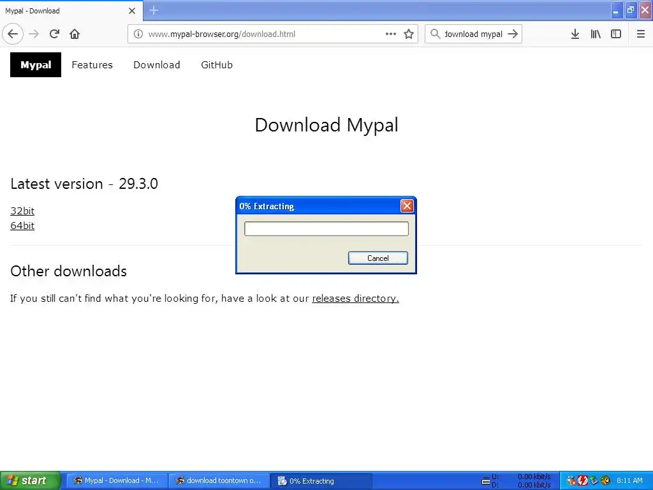Viewport: 653px width, 490px height.
Task: Open the releases directory link
Action: 355,299
